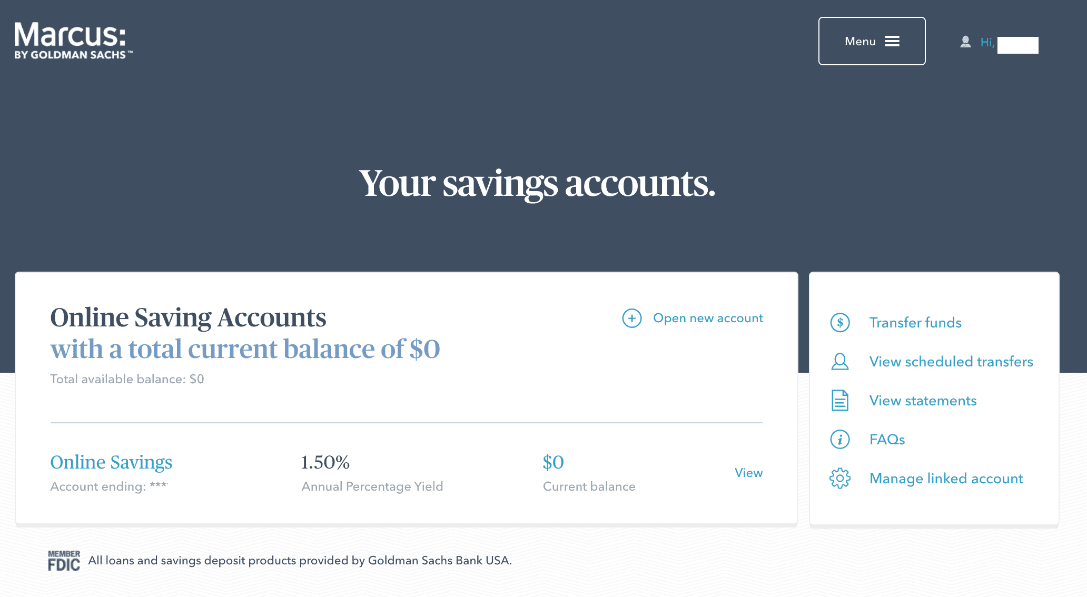Click the Member FDIC logo
This screenshot has height=597, width=1087.
pyautogui.click(x=64, y=560)
